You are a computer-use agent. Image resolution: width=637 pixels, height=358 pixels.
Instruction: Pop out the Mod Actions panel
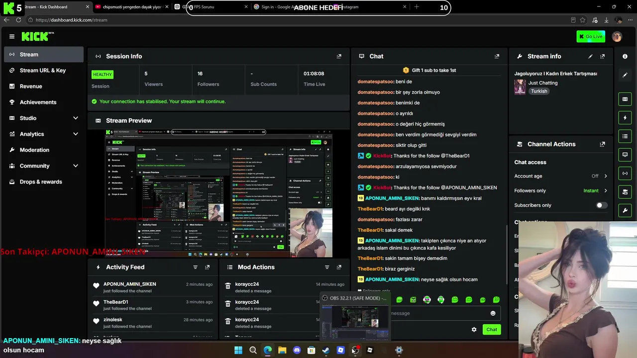pos(339,267)
